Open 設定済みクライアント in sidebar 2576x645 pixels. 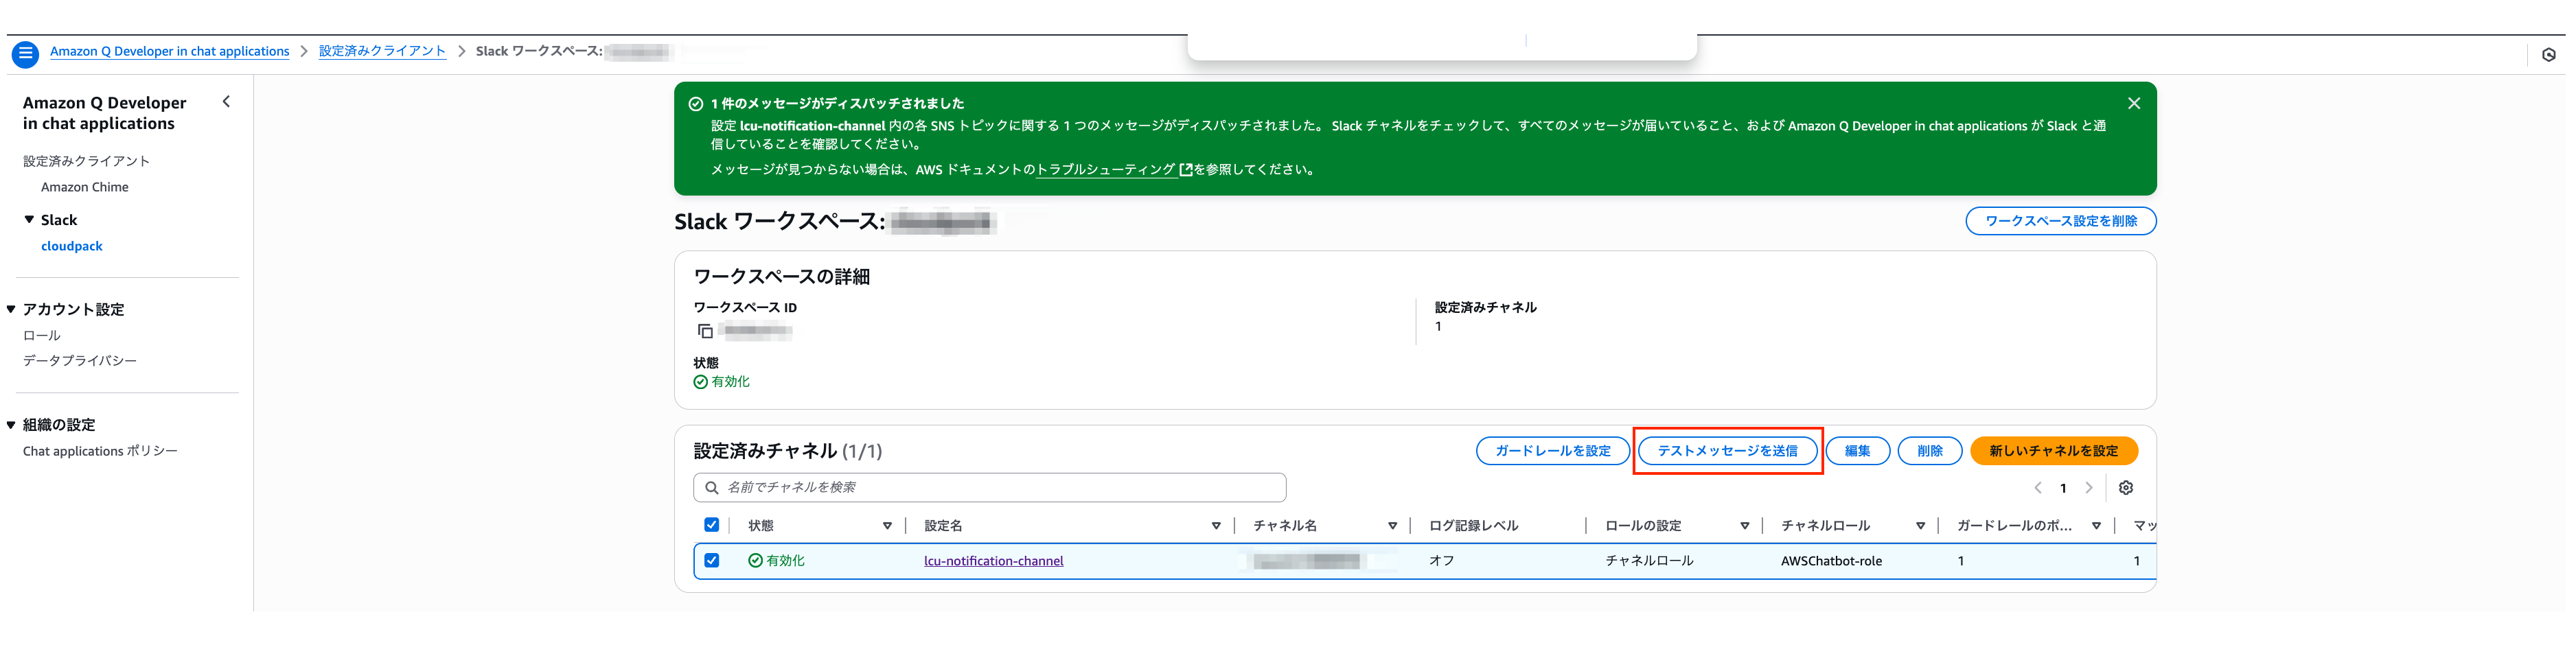[86, 161]
